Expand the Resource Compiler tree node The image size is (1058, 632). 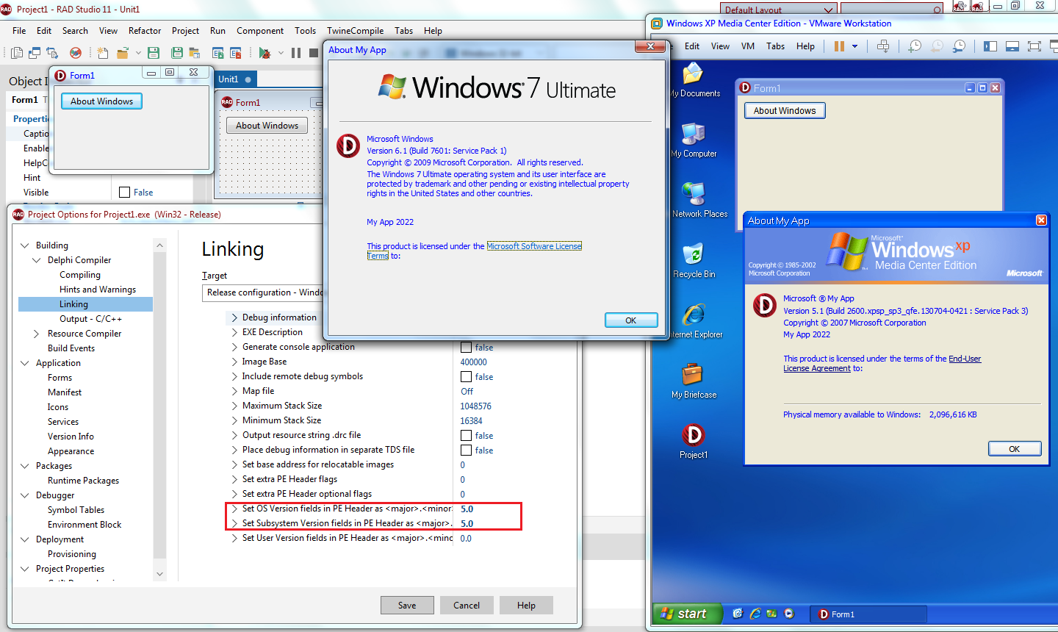37,334
